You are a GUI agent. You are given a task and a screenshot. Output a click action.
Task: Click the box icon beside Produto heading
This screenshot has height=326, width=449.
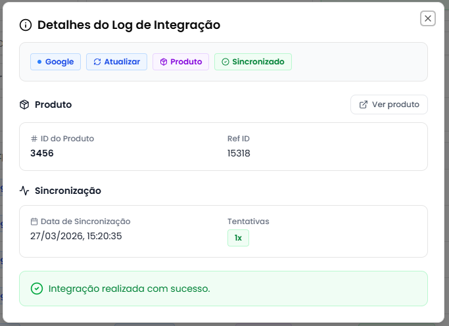(x=24, y=105)
